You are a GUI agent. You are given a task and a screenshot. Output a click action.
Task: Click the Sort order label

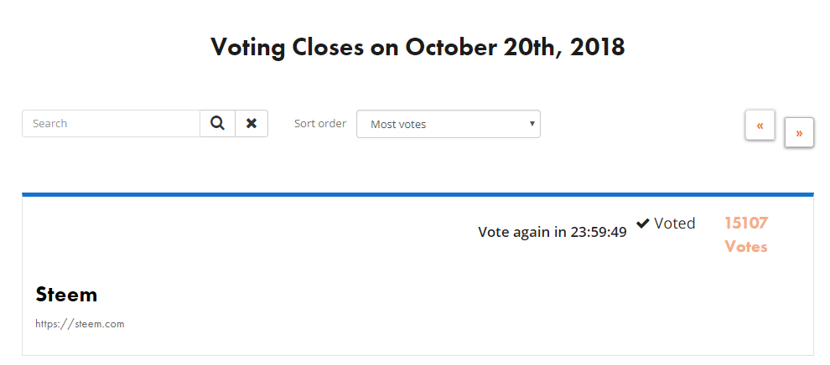pos(319,124)
